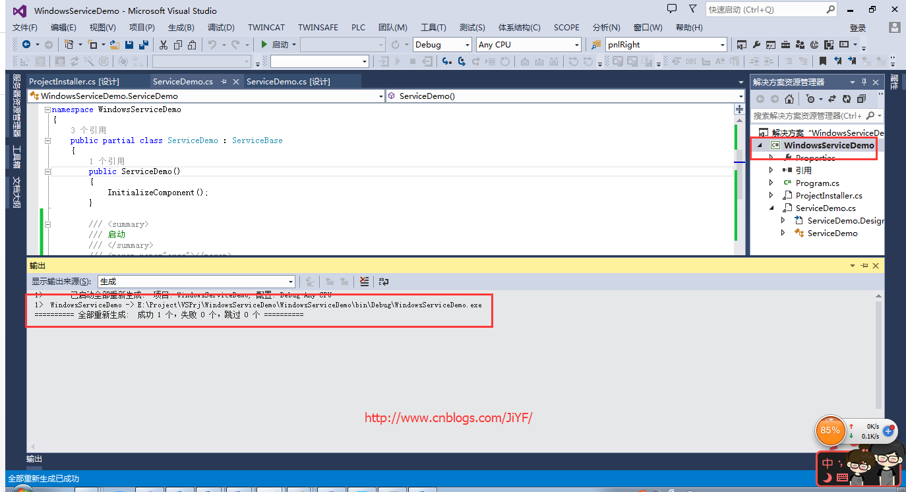Click the Navigate Backward toolbar icon
The image size is (906, 492).
[x=26, y=45]
